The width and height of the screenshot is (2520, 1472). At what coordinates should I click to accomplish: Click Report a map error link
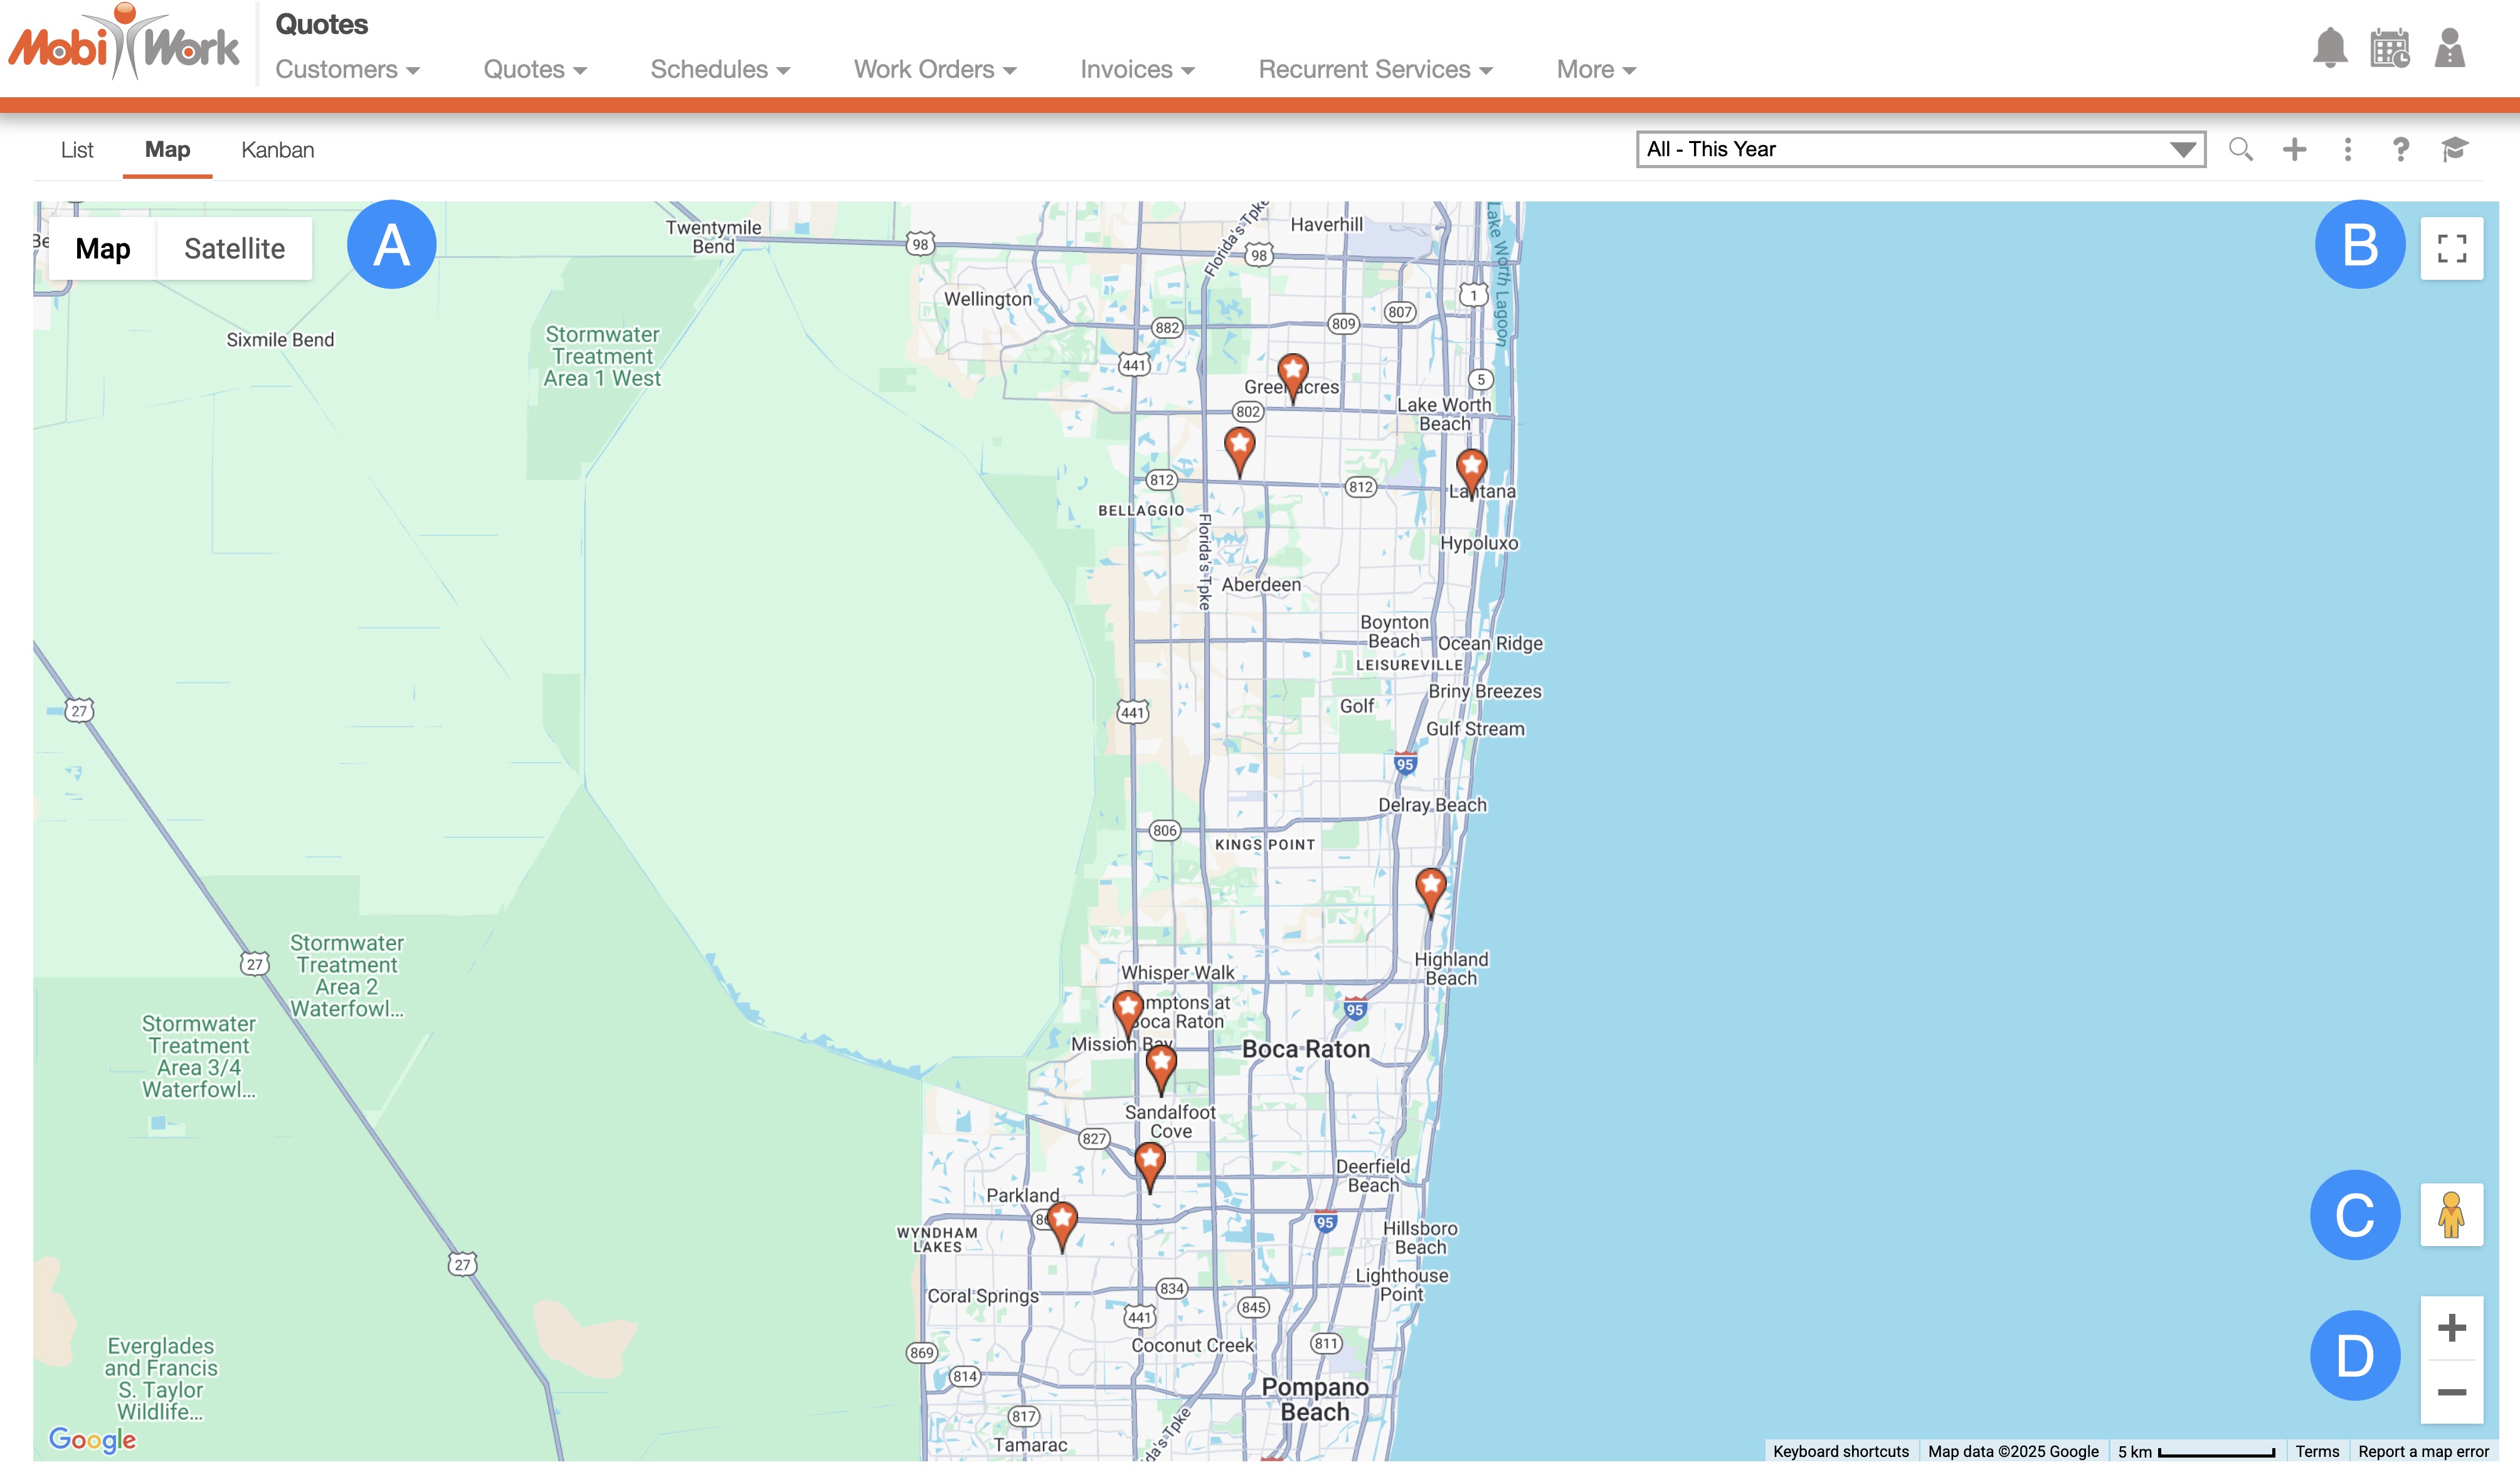2423,1451
